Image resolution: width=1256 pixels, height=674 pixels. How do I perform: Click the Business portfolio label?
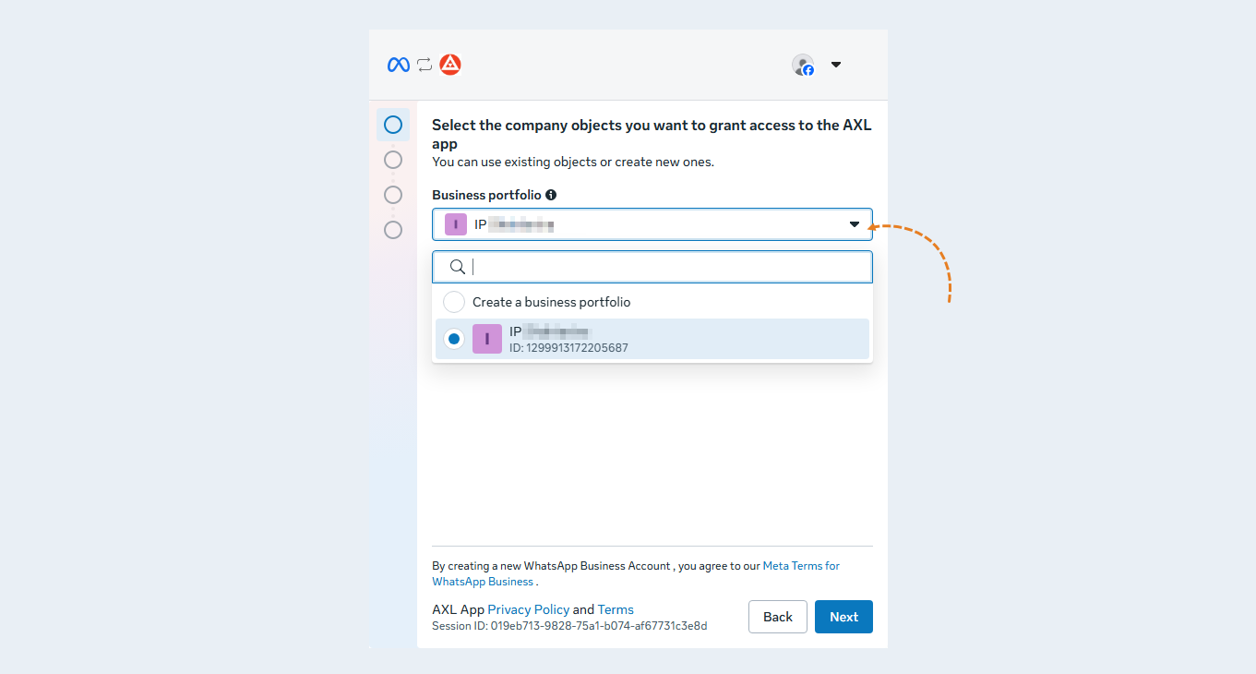pyautogui.click(x=486, y=195)
